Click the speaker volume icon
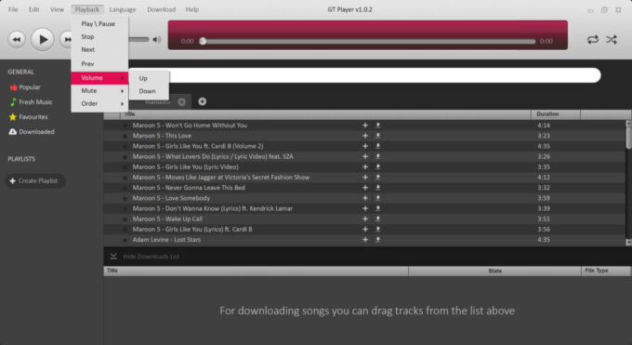Viewport: 632px width, 345px height. [157, 40]
